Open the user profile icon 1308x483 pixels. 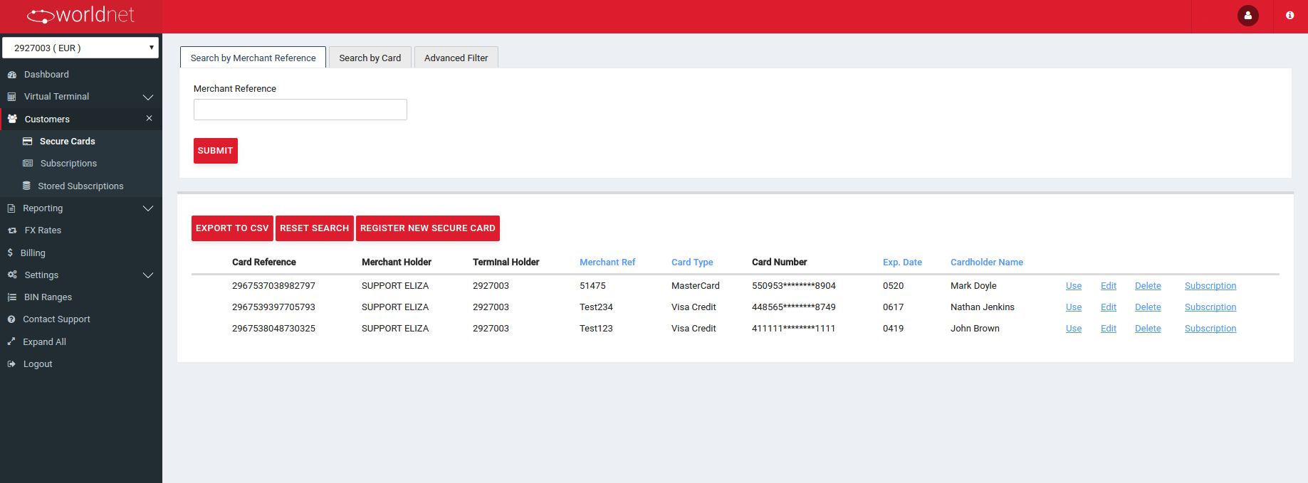[x=1247, y=16]
